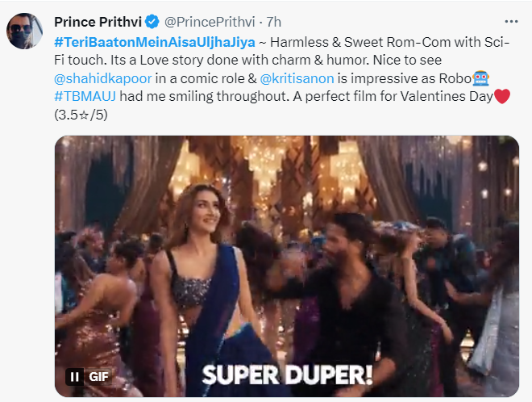The height and width of the screenshot is (402, 532).
Task: Click the GIF label badge
Action: tap(99, 376)
